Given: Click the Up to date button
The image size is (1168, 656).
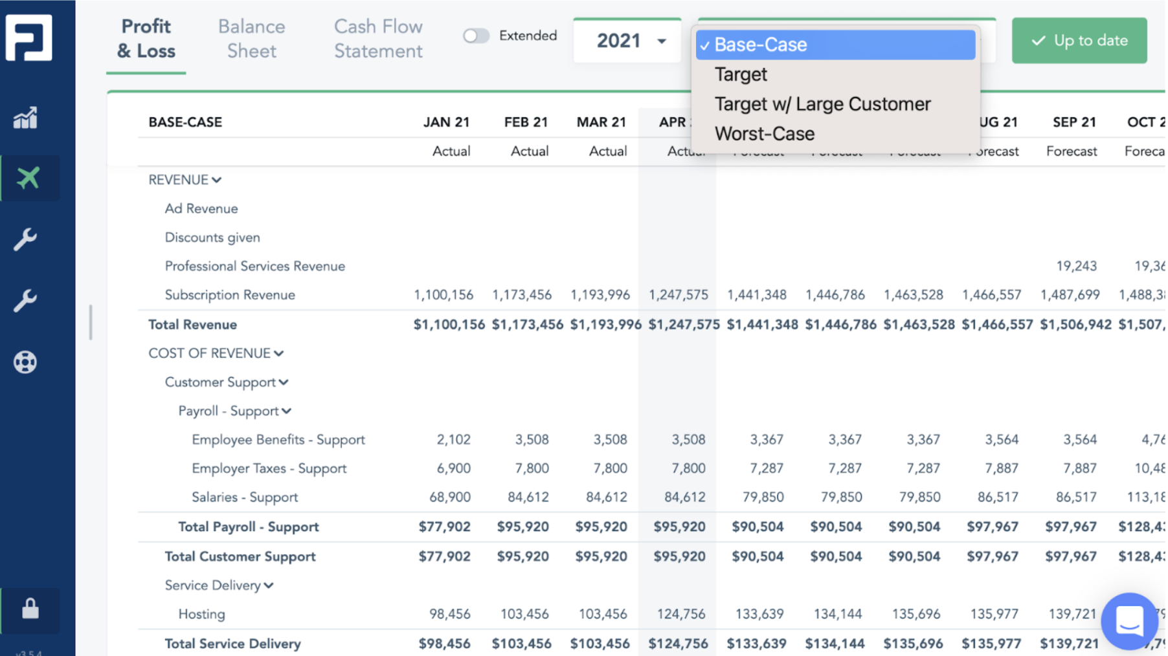Looking at the screenshot, I should 1079,41.
